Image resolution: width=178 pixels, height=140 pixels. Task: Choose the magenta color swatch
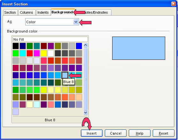click(37, 53)
